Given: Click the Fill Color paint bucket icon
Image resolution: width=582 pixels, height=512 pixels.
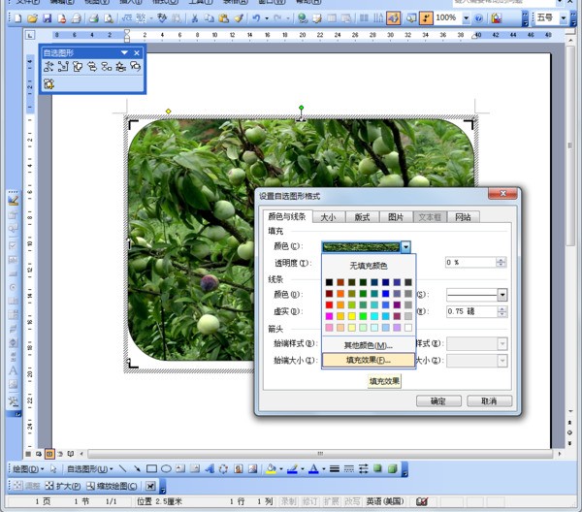Looking at the screenshot, I should [271, 468].
